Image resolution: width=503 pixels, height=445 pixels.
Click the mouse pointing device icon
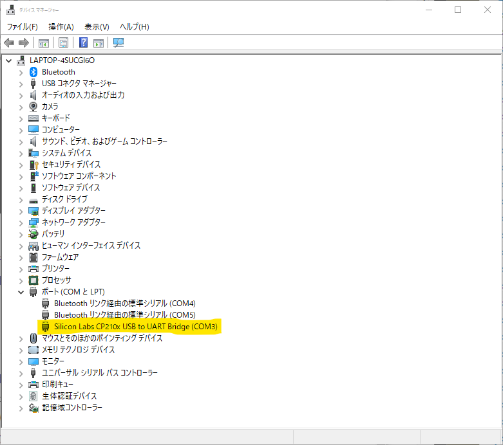(x=33, y=338)
